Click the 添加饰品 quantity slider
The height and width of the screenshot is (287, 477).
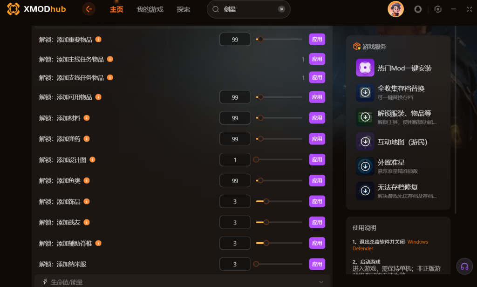279,201
